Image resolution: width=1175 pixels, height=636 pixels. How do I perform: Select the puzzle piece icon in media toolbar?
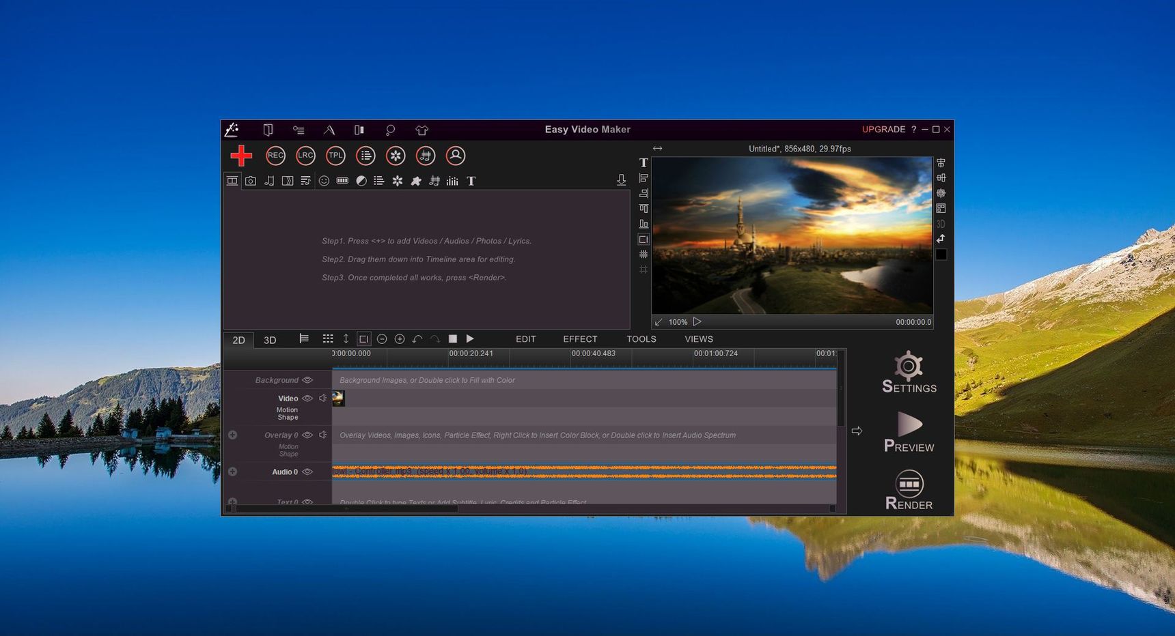click(415, 181)
